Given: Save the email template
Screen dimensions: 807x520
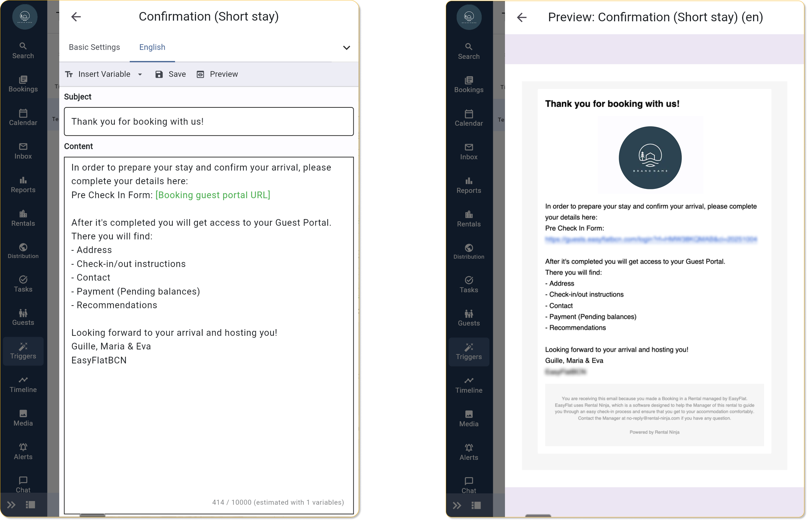Looking at the screenshot, I should 171,74.
